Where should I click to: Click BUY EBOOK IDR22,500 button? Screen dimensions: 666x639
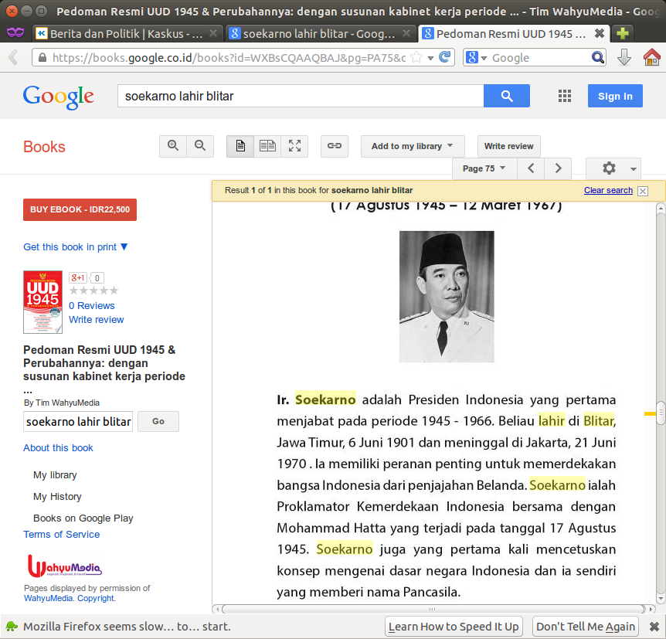pos(80,209)
